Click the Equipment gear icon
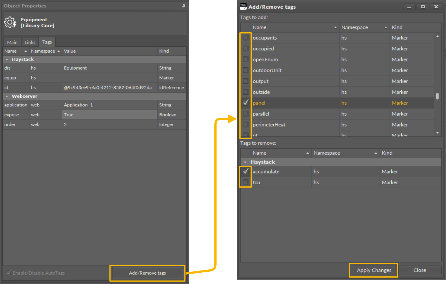This screenshot has width=446, height=284. [10, 22]
